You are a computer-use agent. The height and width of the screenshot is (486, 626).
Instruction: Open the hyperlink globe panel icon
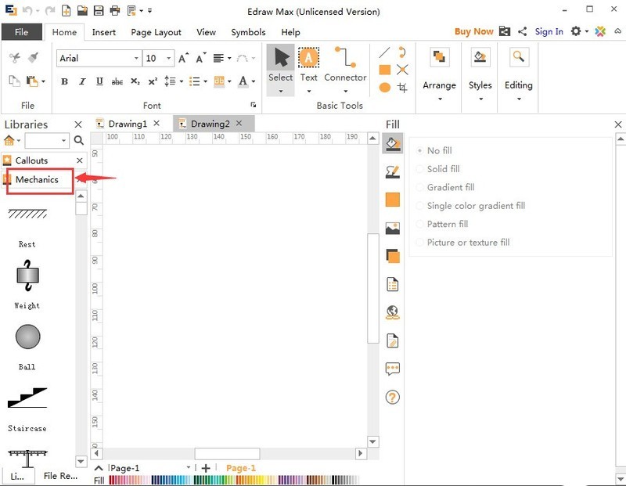[393, 313]
